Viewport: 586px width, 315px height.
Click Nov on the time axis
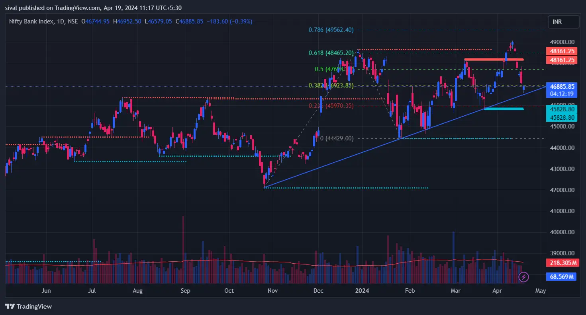point(272,291)
